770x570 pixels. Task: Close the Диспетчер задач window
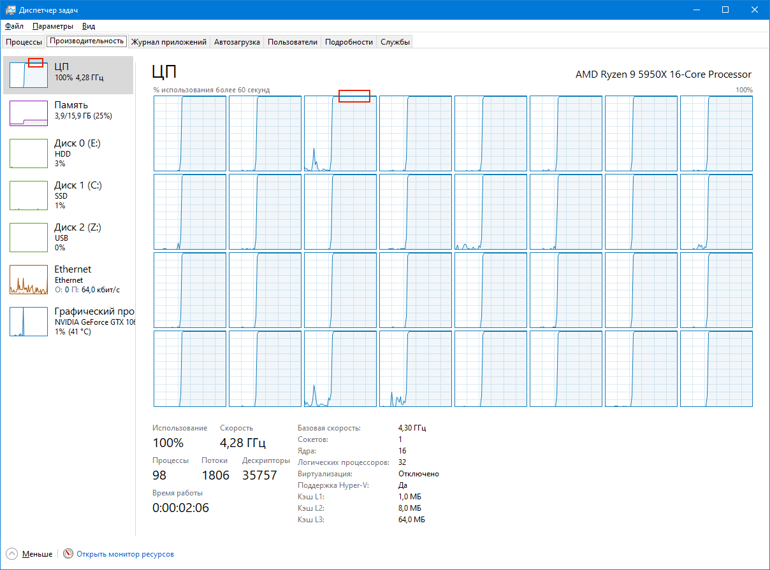[x=755, y=10]
